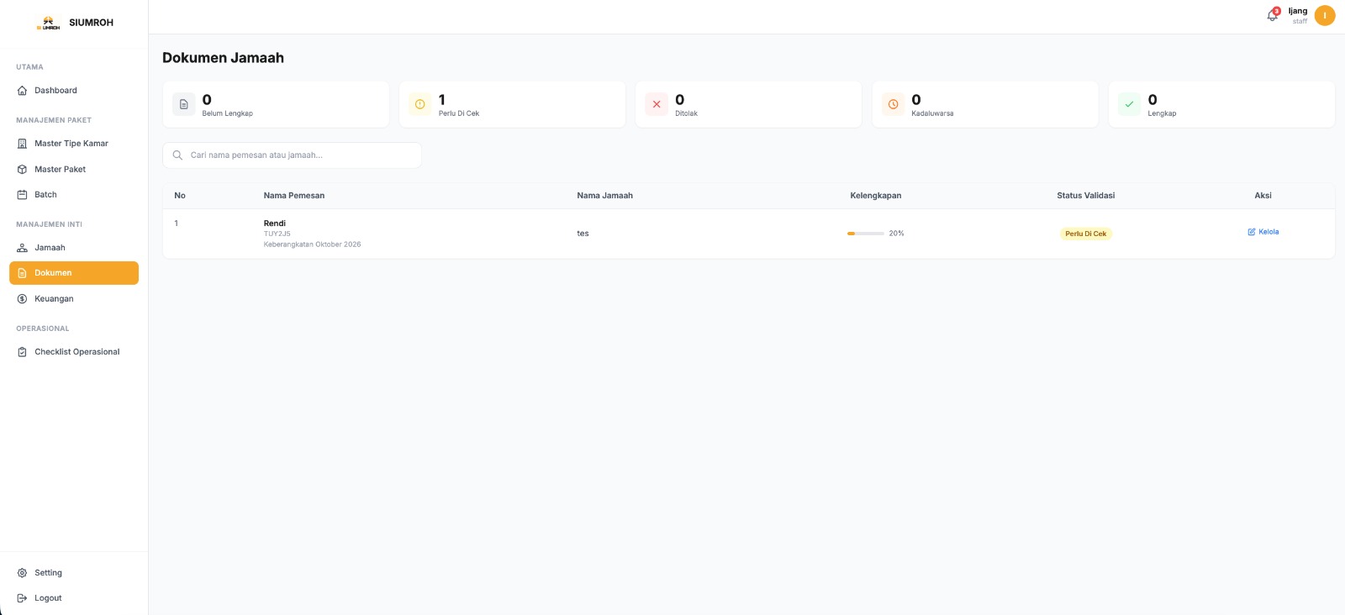Click the orange user avatar circle
Screen dimensions: 1345x615
1325,15
